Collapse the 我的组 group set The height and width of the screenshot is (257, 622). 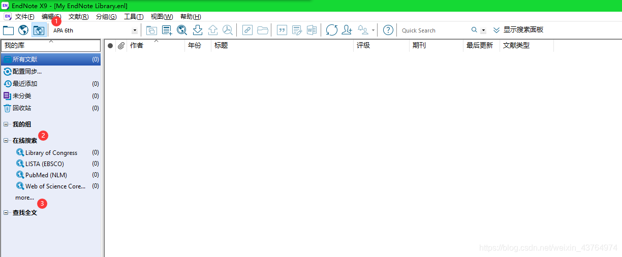click(6, 124)
